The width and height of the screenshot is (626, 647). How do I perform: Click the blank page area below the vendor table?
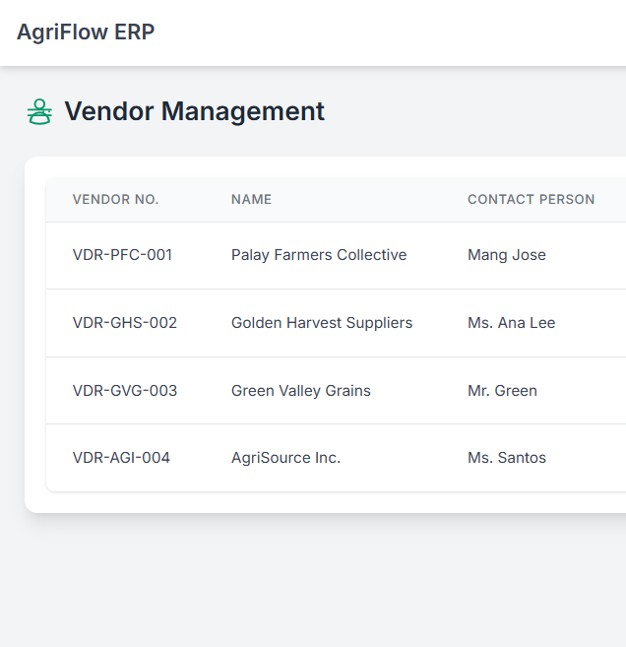tap(313, 581)
